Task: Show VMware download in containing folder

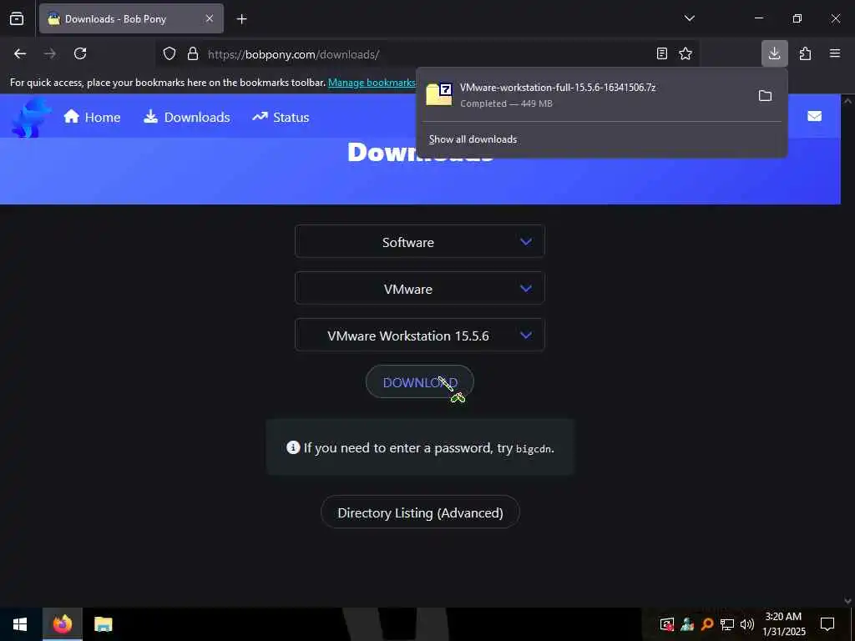Action: (x=766, y=96)
